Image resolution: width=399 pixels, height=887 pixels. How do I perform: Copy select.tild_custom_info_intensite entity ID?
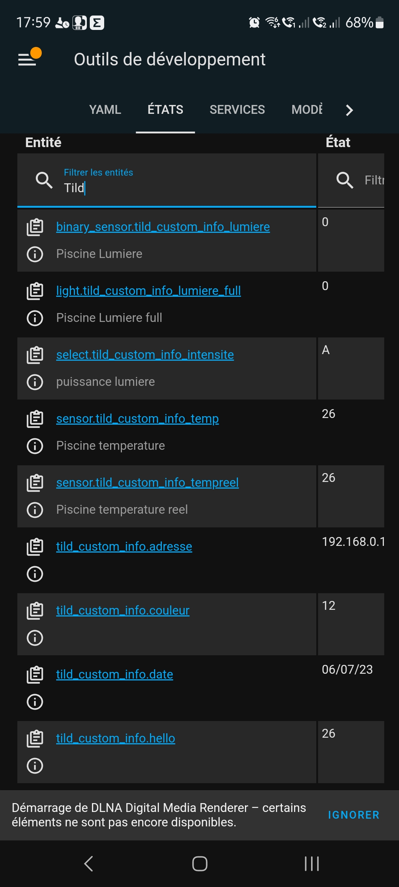(35, 355)
